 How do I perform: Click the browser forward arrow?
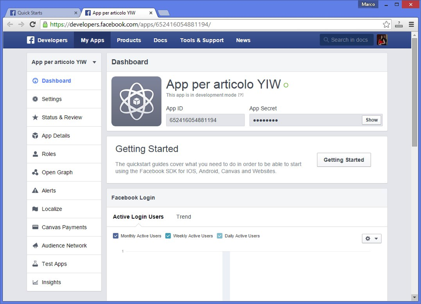(21, 24)
